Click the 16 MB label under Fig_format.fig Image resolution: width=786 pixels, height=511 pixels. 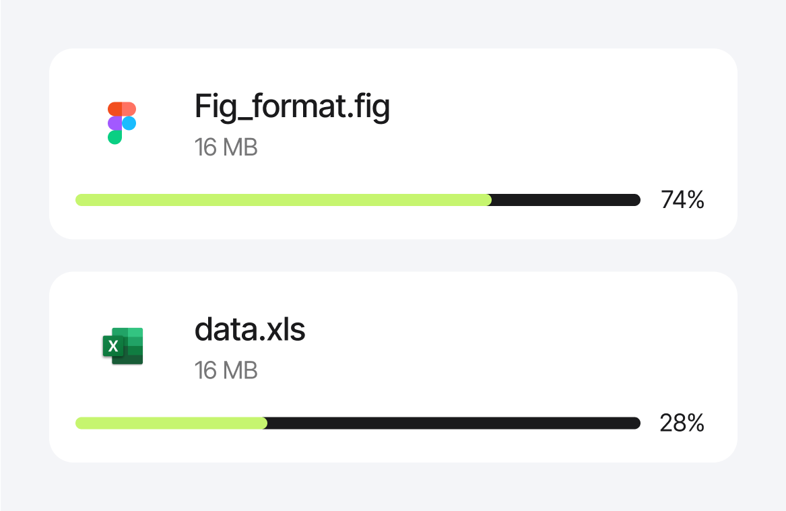coord(226,147)
